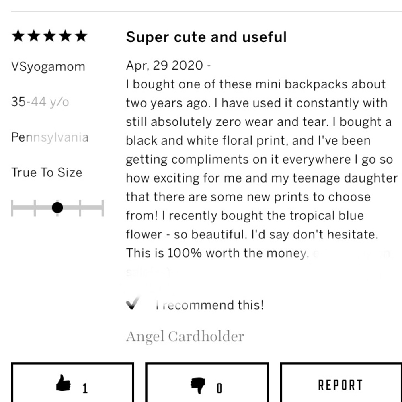The image size is (402, 402).
Task: Click the middle star icon
Action: tap(50, 36)
